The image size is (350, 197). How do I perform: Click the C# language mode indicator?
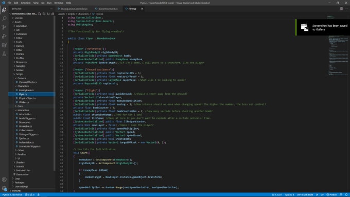(322, 195)
